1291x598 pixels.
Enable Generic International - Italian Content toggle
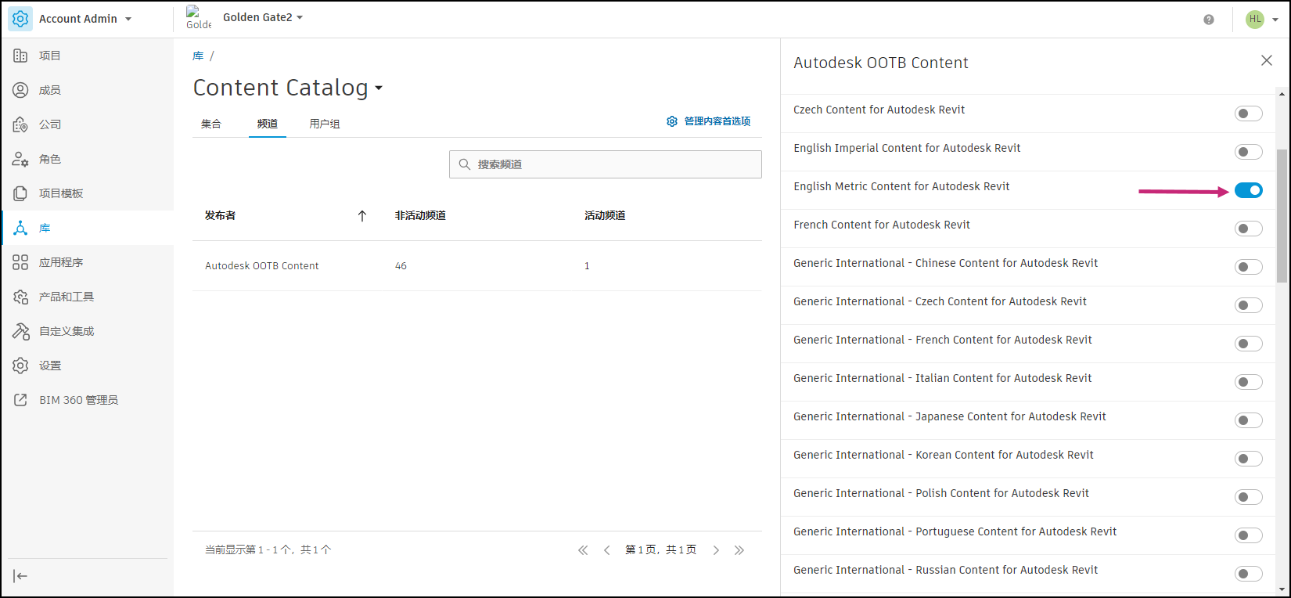[1249, 382]
